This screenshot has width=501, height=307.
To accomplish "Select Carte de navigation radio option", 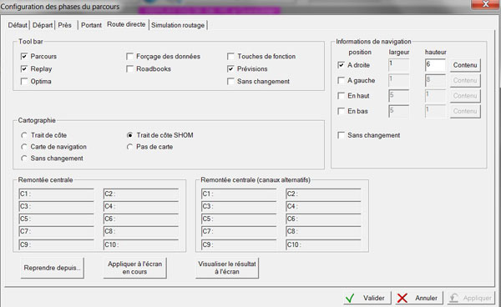I will click(24, 147).
